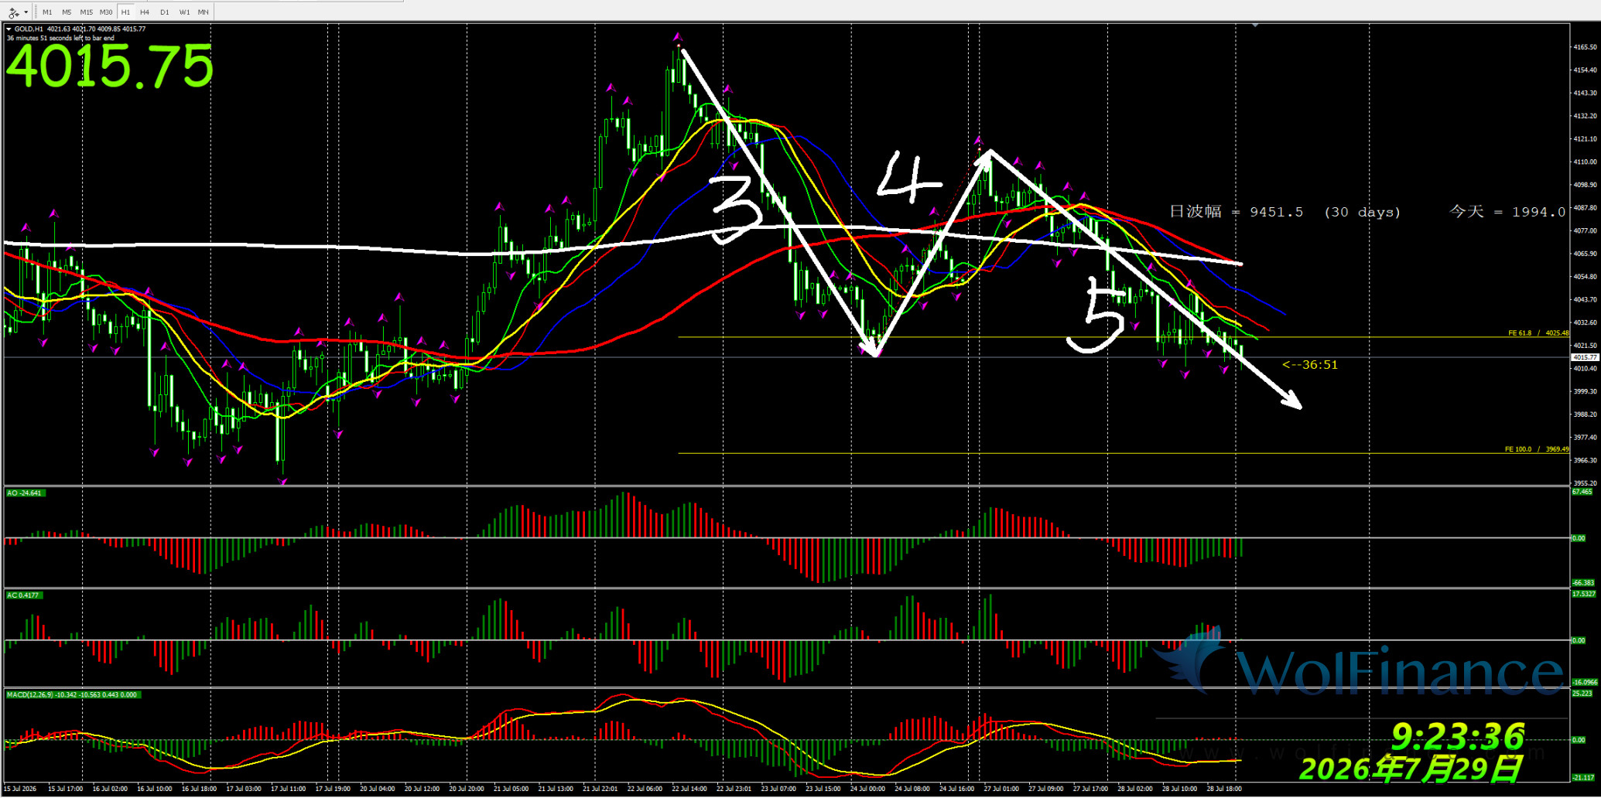Change timeframe to H4
The height and width of the screenshot is (798, 1601).
click(145, 12)
